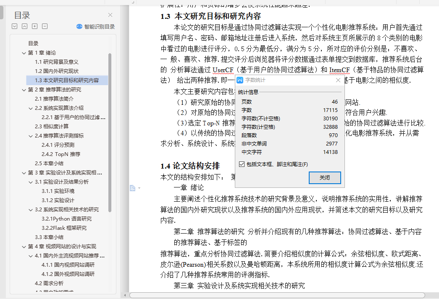The height and width of the screenshot is (299, 439).
Task: Go to 3.1.2 实验设计 heading
Action: (58, 200)
